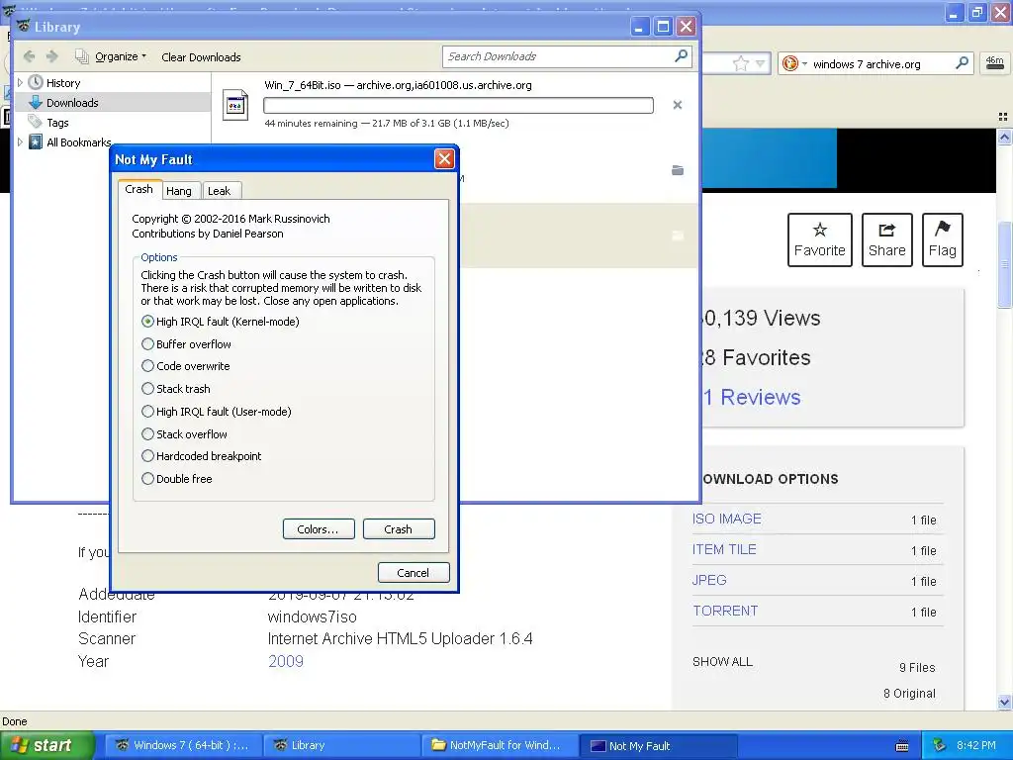The height and width of the screenshot is (760, 1013).
Task: Select the Crash tab in Not My Fault
Action: (x=138, y=189)
